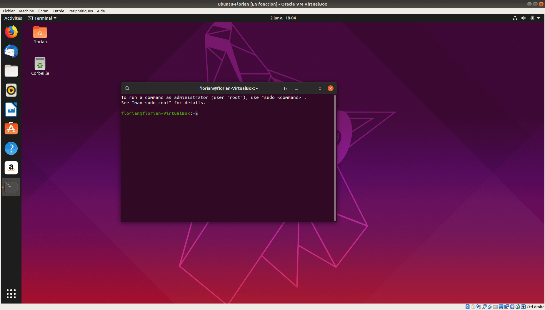Screen dimensions: 545x310
Task: Open the terminal hamburger menu
Action: 297,88
